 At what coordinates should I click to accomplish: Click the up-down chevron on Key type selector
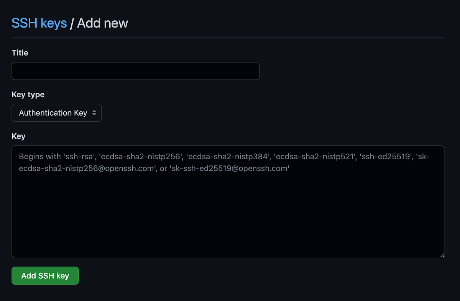click(94, 113)
